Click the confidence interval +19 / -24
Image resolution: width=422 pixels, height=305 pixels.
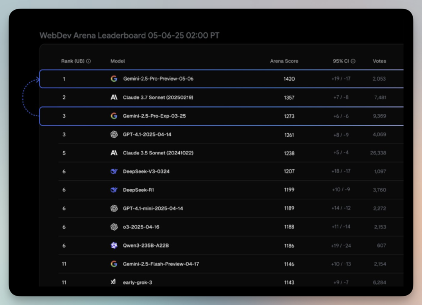[341, 246]
